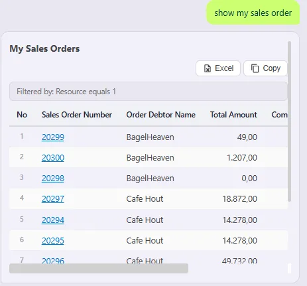The height and width of the screenshot is (286, 307).
Task: Open sales order 20299
Action: [53, 137]
